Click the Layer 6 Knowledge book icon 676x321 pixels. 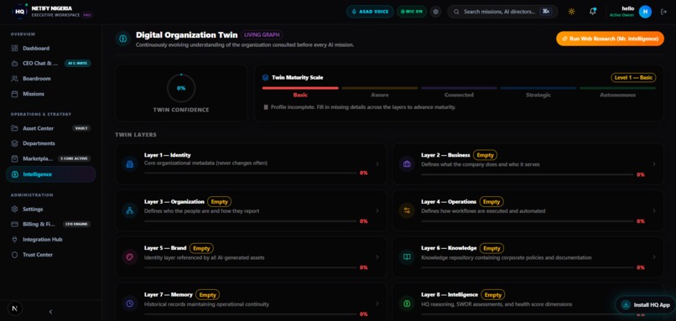click(407, 256)
